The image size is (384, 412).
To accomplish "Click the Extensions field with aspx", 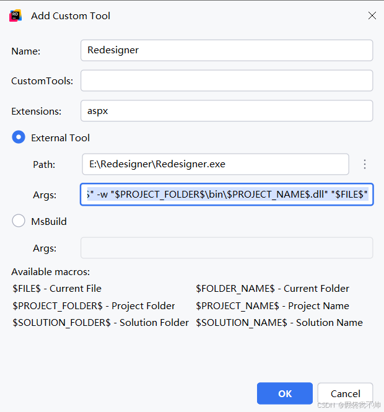I will click(227, 111).
